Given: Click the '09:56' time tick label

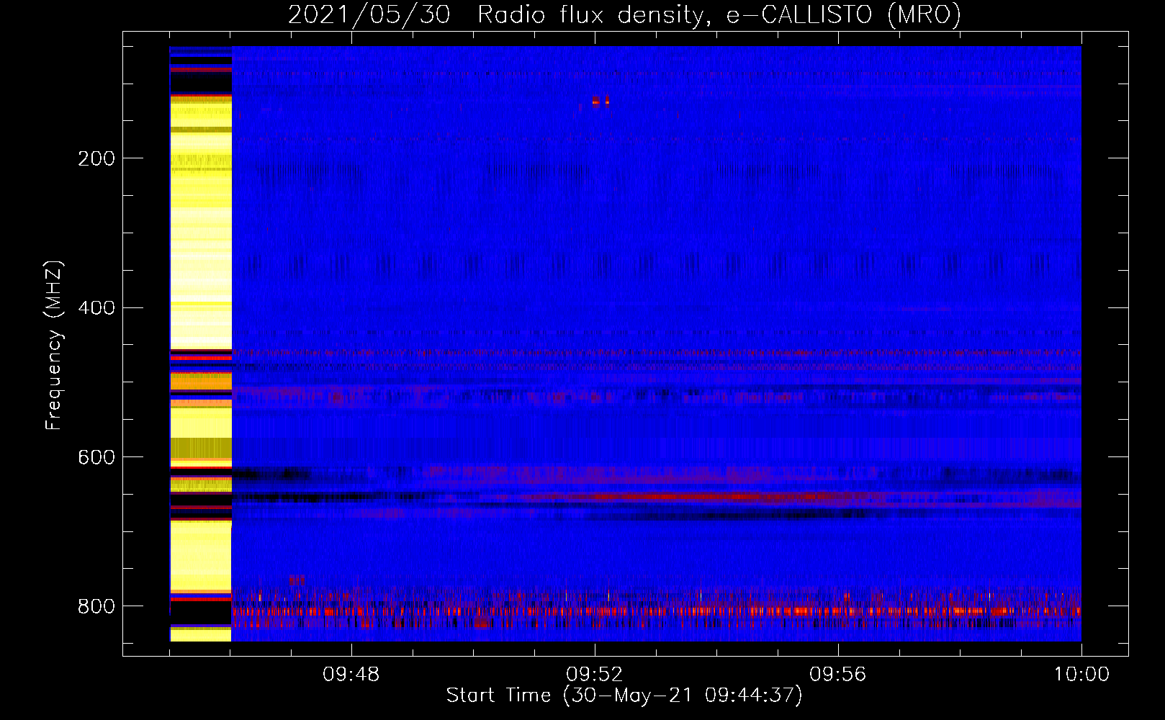Looking at the screenshot, I should pyautogui.click(x=837, y=675).
